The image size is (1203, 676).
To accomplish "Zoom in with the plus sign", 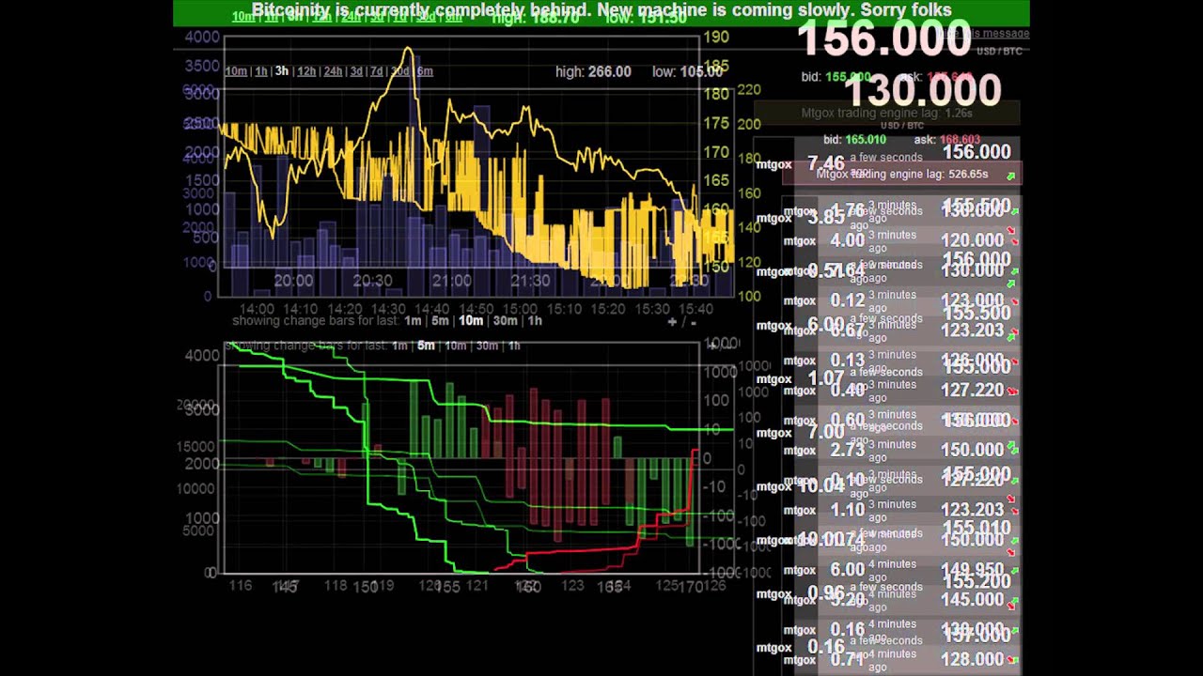I will (672, 322).
